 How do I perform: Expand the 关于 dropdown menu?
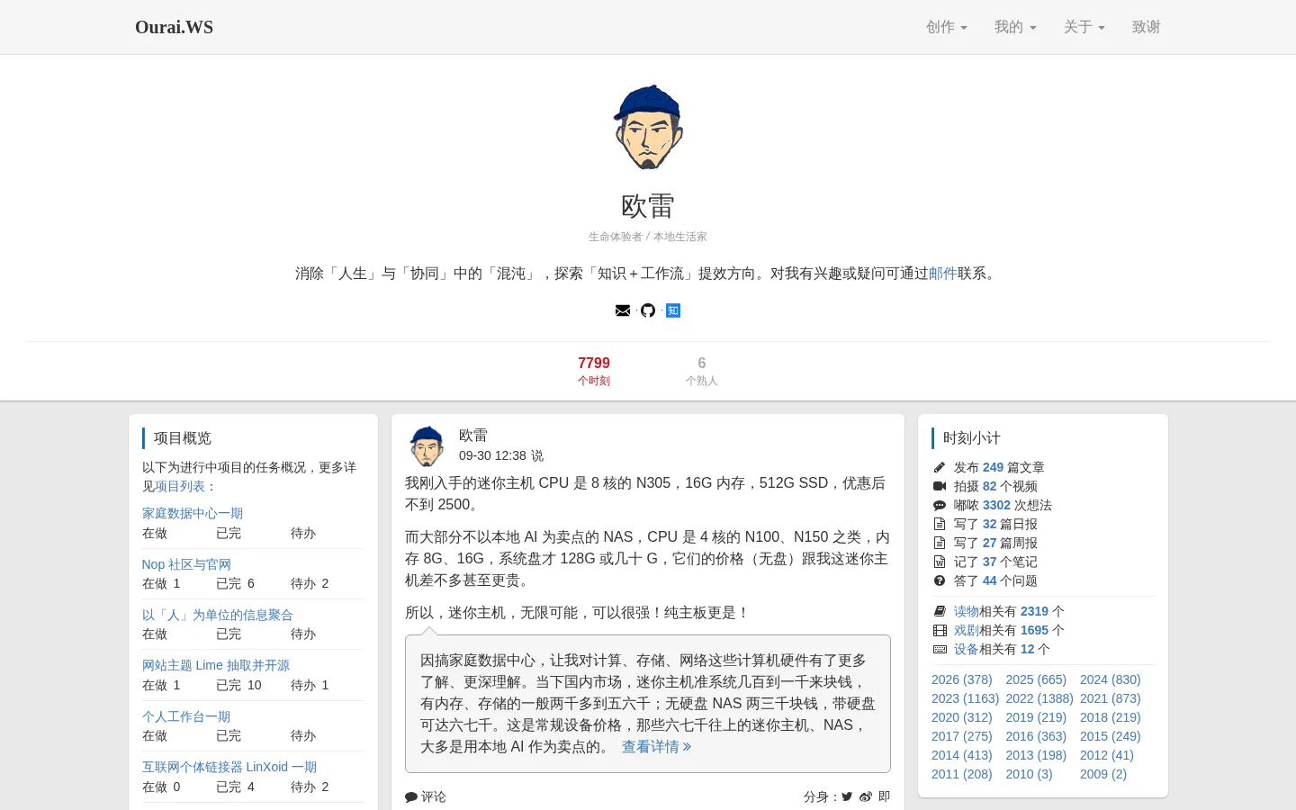point(1084,27)
